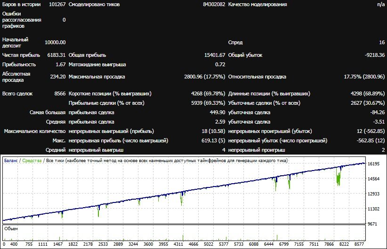
Task: Click the 'Ошибки рассогласования графиков' label
Action: click(x=22, y=20)
